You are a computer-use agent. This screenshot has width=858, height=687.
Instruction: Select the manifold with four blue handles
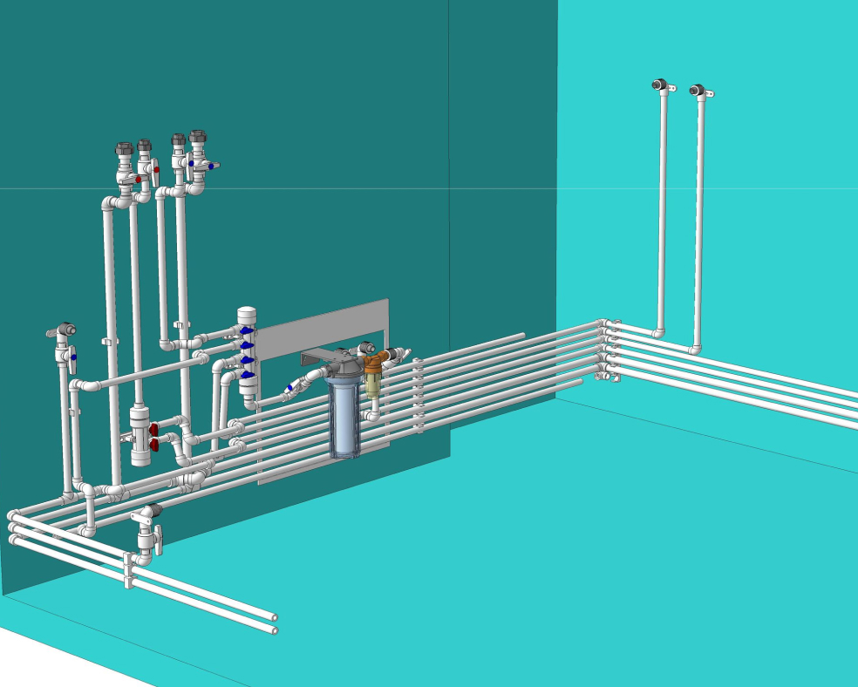pyautogui.click(x=248, y=353)
